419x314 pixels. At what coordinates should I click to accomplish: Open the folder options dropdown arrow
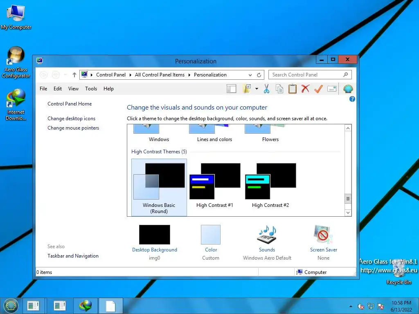(x=257, y=89)
